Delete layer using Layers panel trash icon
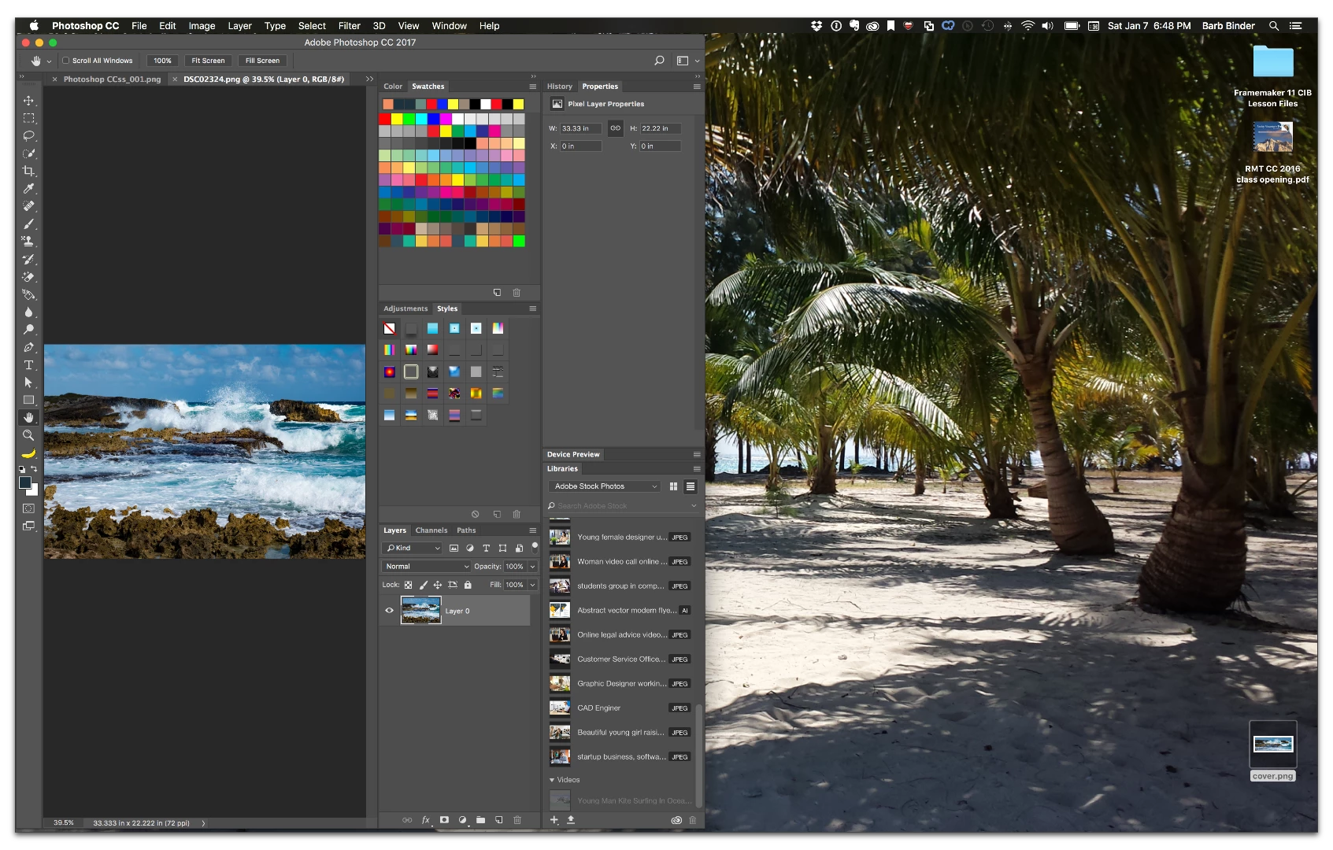1333x850 pixels. pos(517,819)
